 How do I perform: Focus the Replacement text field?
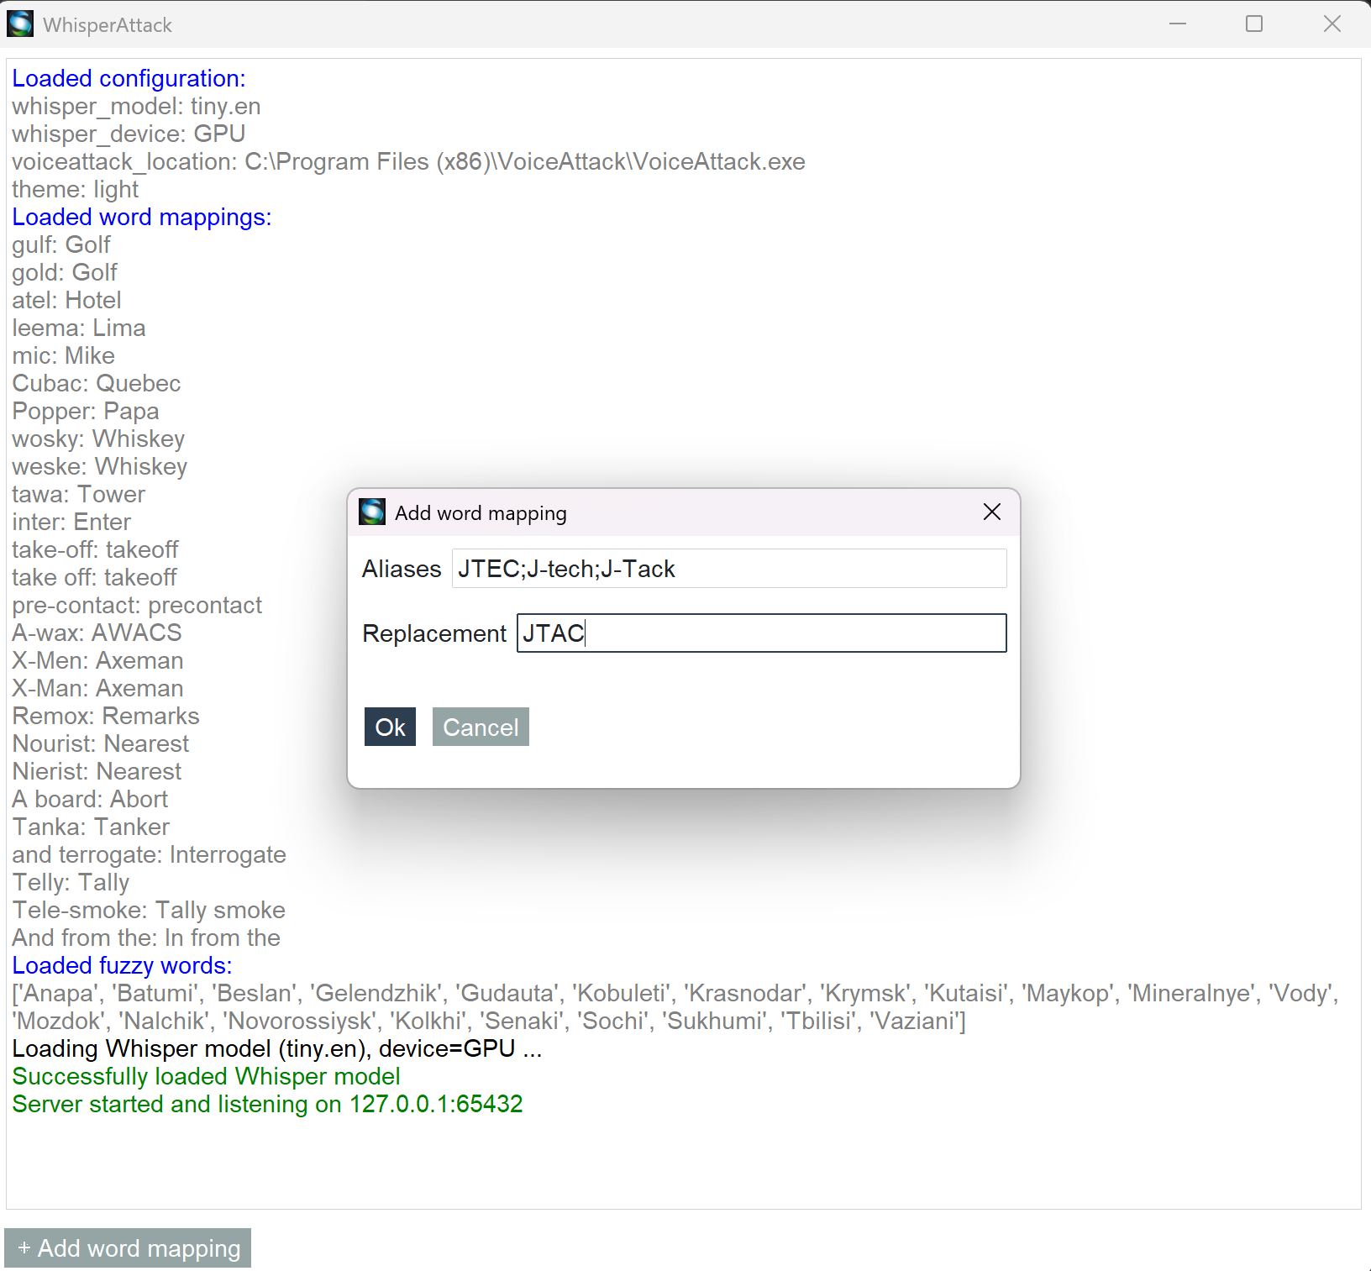point(762,633)
